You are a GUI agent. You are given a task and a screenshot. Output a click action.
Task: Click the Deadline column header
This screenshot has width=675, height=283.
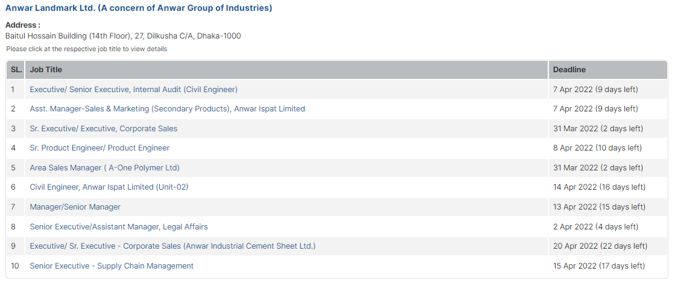569,70
